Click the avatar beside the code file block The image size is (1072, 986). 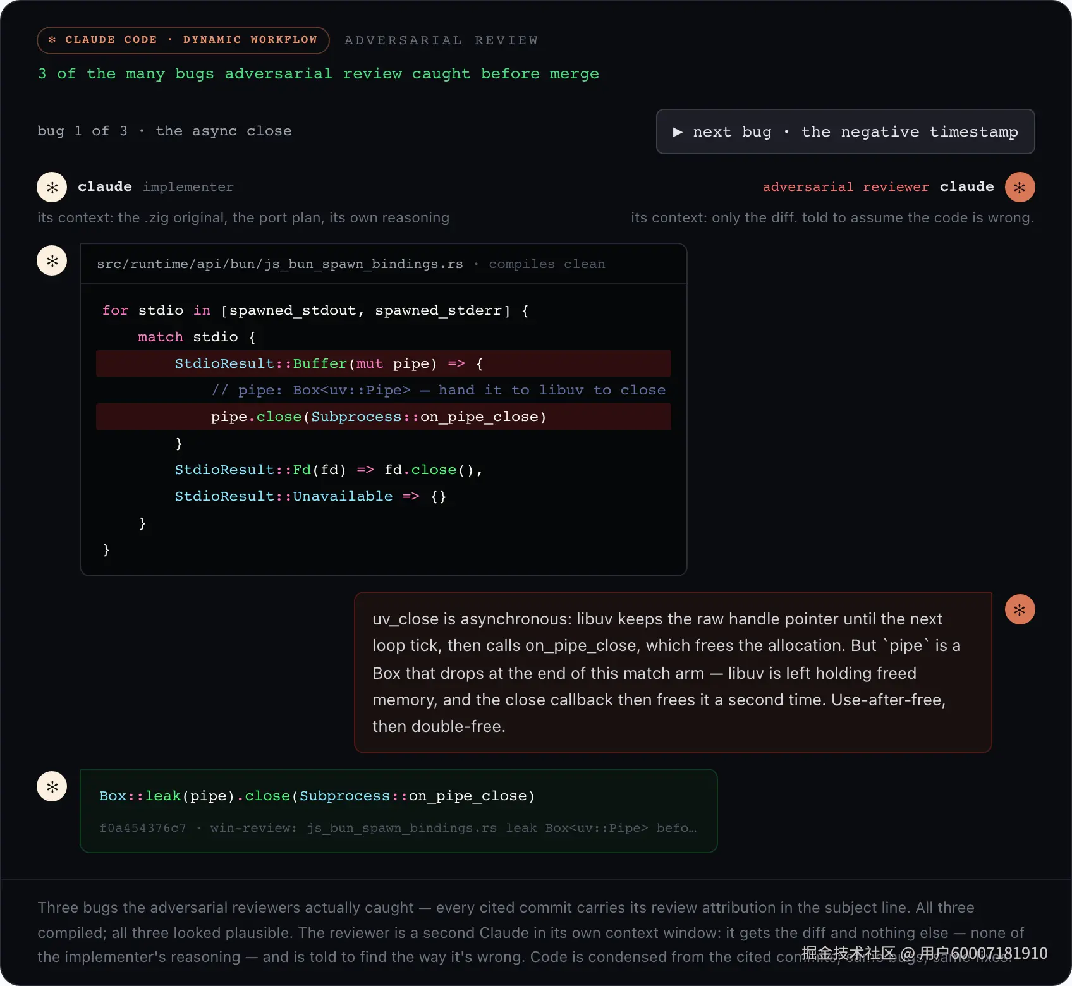52,260
